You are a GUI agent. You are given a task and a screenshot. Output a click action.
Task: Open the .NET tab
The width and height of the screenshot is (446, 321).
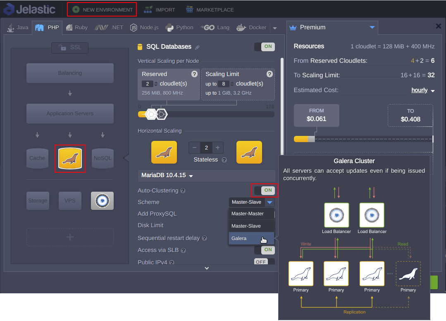click(x=109, y=28)
